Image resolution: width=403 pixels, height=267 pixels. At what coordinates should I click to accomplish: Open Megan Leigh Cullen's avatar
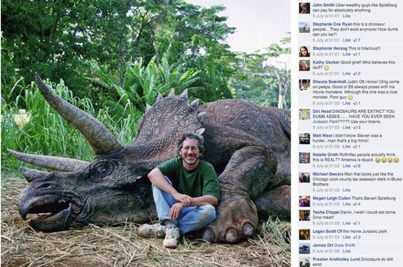tap(304, 201)
